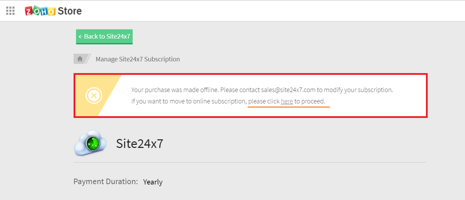The image size is (465, 200).
Task: Click the large Site24x7 product heading
Action: [x=139, y=143]
